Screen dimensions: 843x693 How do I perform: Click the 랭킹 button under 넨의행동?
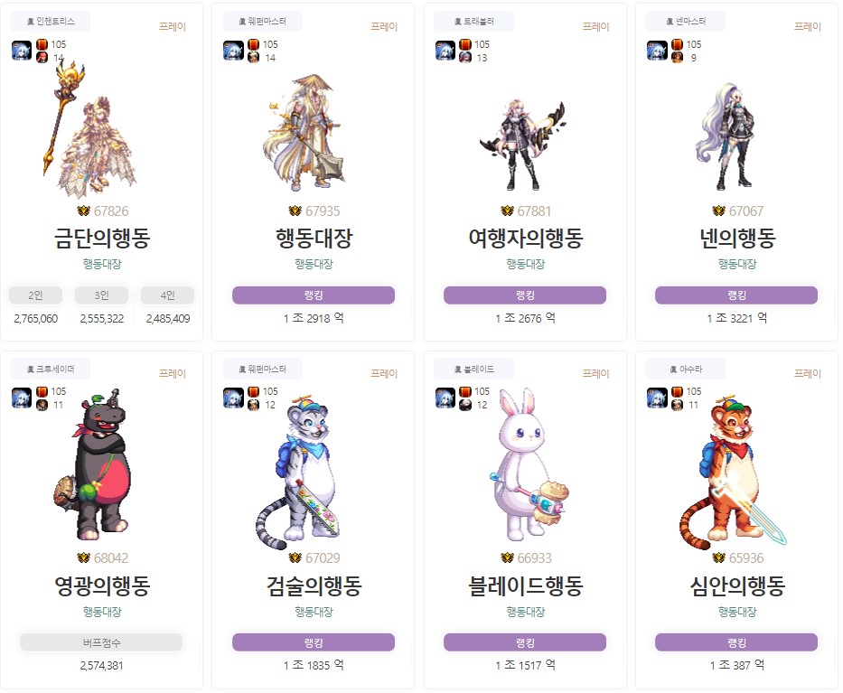[x=736, y=295]
